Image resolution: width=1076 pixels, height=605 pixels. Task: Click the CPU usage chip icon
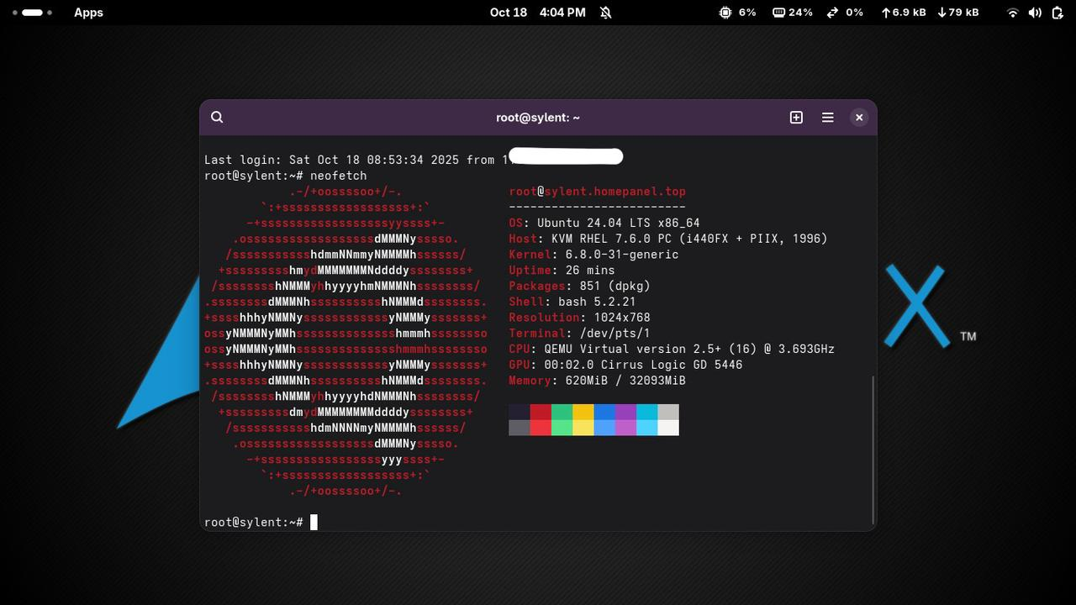725,13
